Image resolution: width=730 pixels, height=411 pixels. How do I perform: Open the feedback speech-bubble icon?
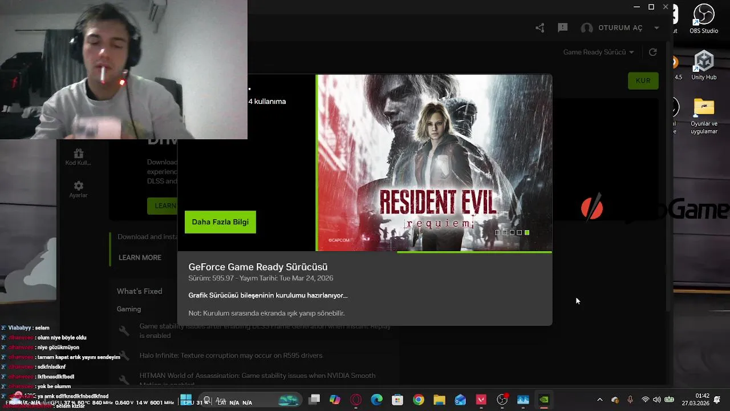coord(562,27)
